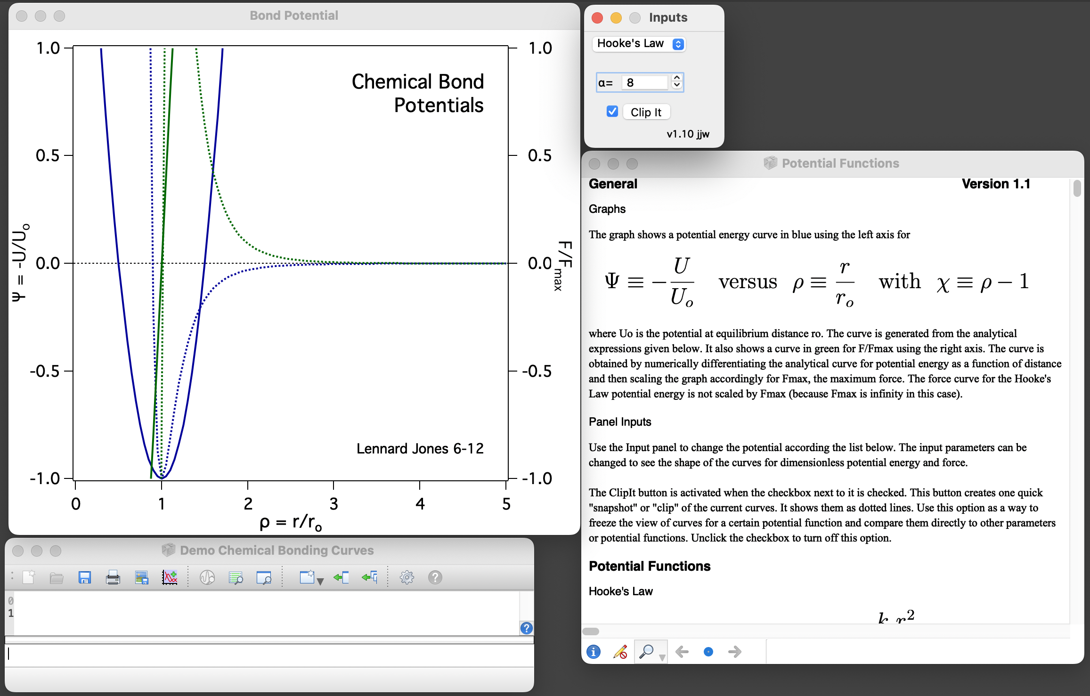Click the horizontal scrollbar in Potential Functions

click(591, 631)
